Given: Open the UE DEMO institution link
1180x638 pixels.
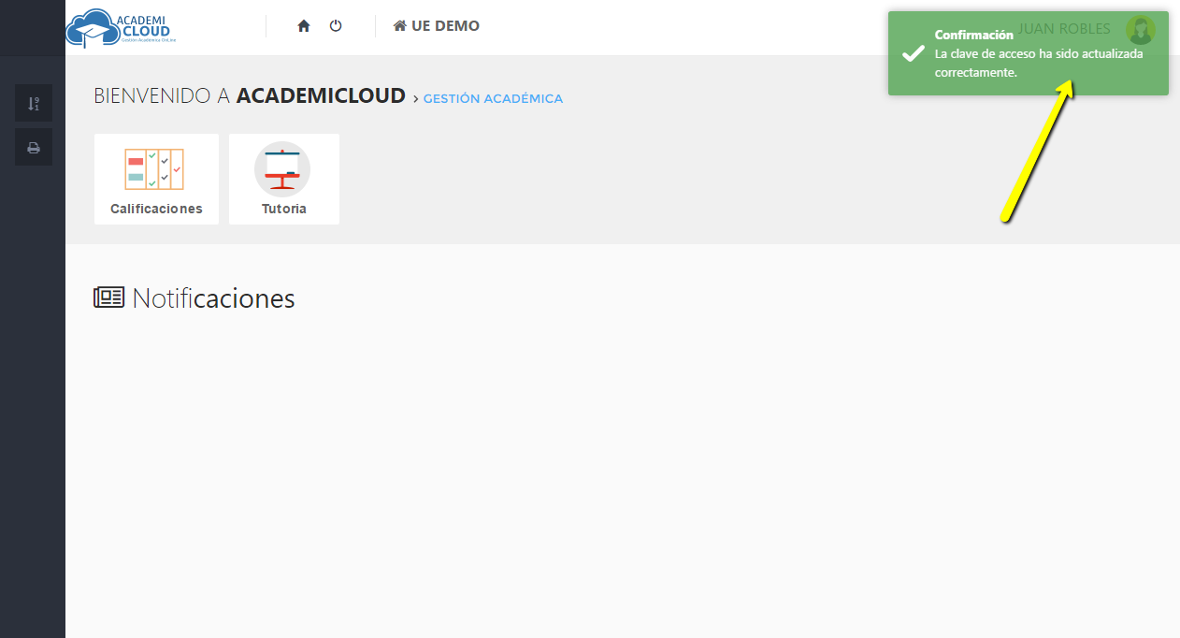Looking at the screenshot, I should point(437,26).
